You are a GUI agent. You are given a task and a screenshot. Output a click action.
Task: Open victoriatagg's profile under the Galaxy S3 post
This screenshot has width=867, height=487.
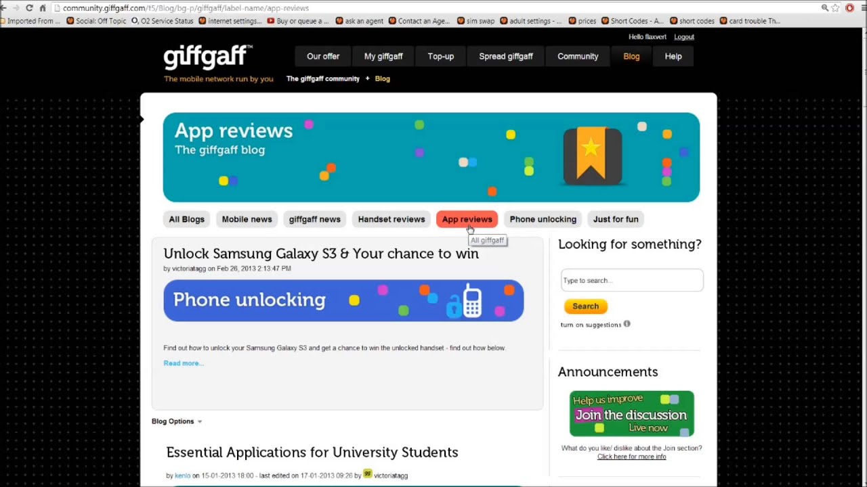click(x=189, y=269)
